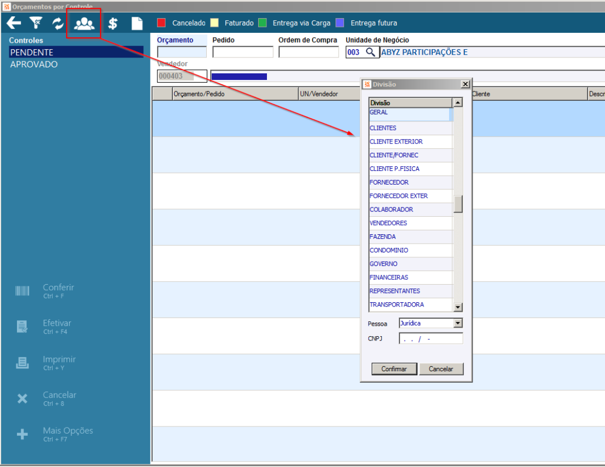The height and width of the screenshot is (467, 605).
Task: Click the Divisão list scrollbar thumb
Action: click(x=458, y=204)
